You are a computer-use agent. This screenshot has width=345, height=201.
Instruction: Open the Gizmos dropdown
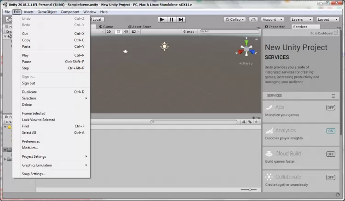point(190,31)
